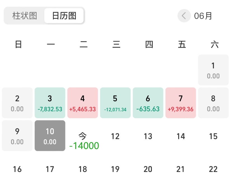Open June 3 showing -7,832.53
The width and height of the screenshot is (232, 182).
pos(50,103)
